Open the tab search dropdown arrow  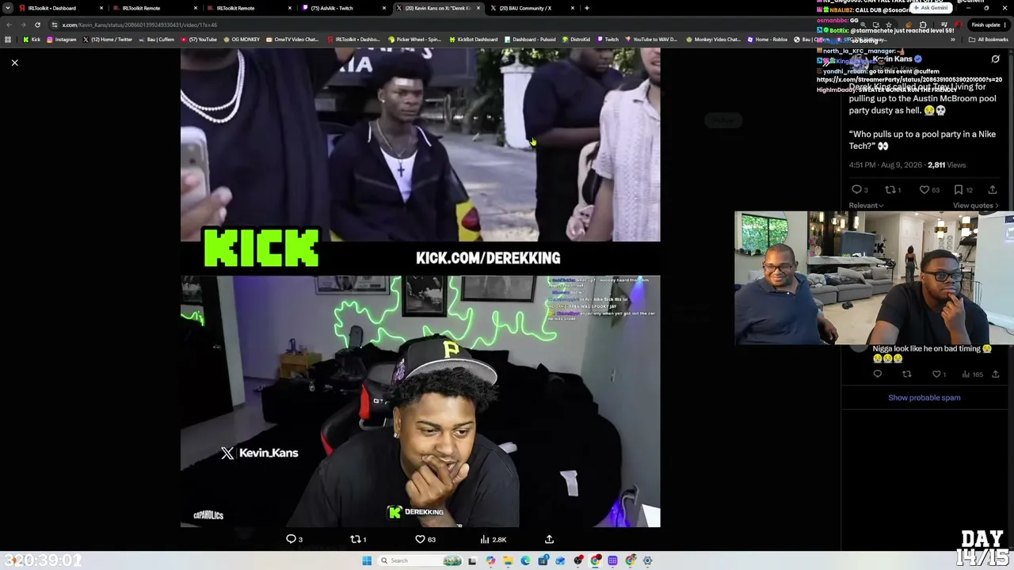coord(8,8)
